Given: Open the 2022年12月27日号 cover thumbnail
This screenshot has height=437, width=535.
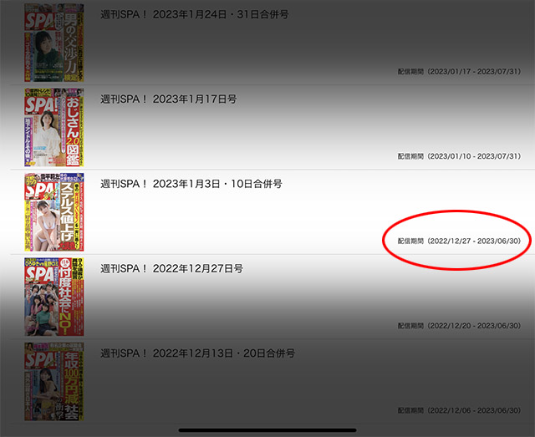Looking at the screenshot, I should [x=53, y=297].
